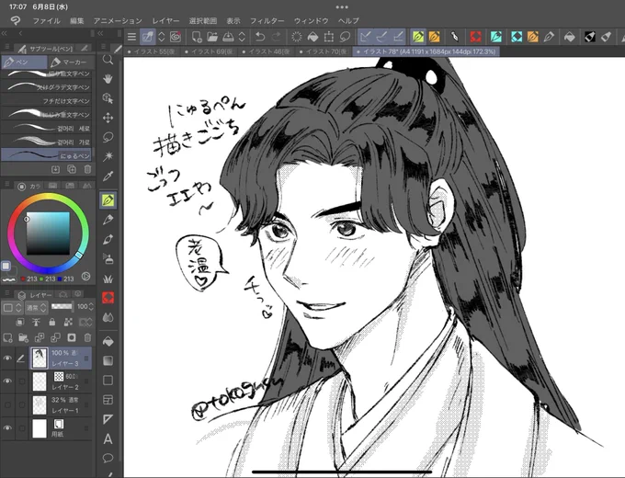
Task: Open command bar hamburger menu
Action: click(131, 37)
